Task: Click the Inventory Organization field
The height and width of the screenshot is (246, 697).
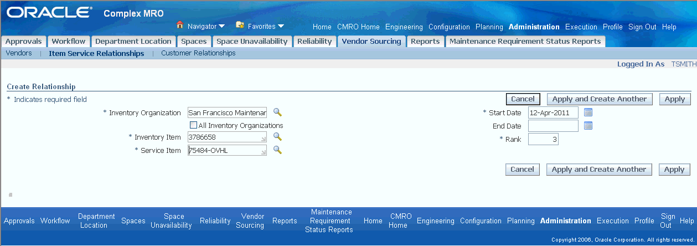Action: [228, 112]
